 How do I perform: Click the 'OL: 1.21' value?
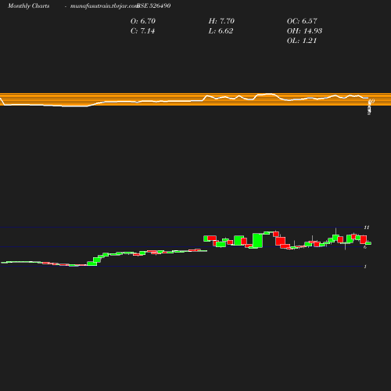[302, 41]
